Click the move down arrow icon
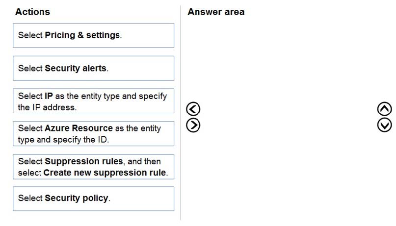Screen dimensions: 396x226 (384, 125)
